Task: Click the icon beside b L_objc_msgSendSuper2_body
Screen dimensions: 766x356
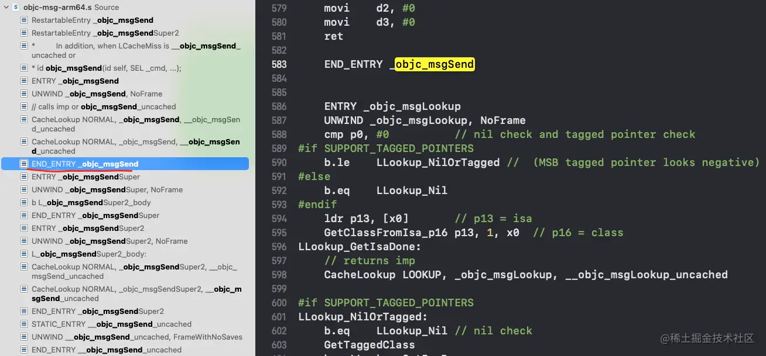Action: [x=24, y=202]
